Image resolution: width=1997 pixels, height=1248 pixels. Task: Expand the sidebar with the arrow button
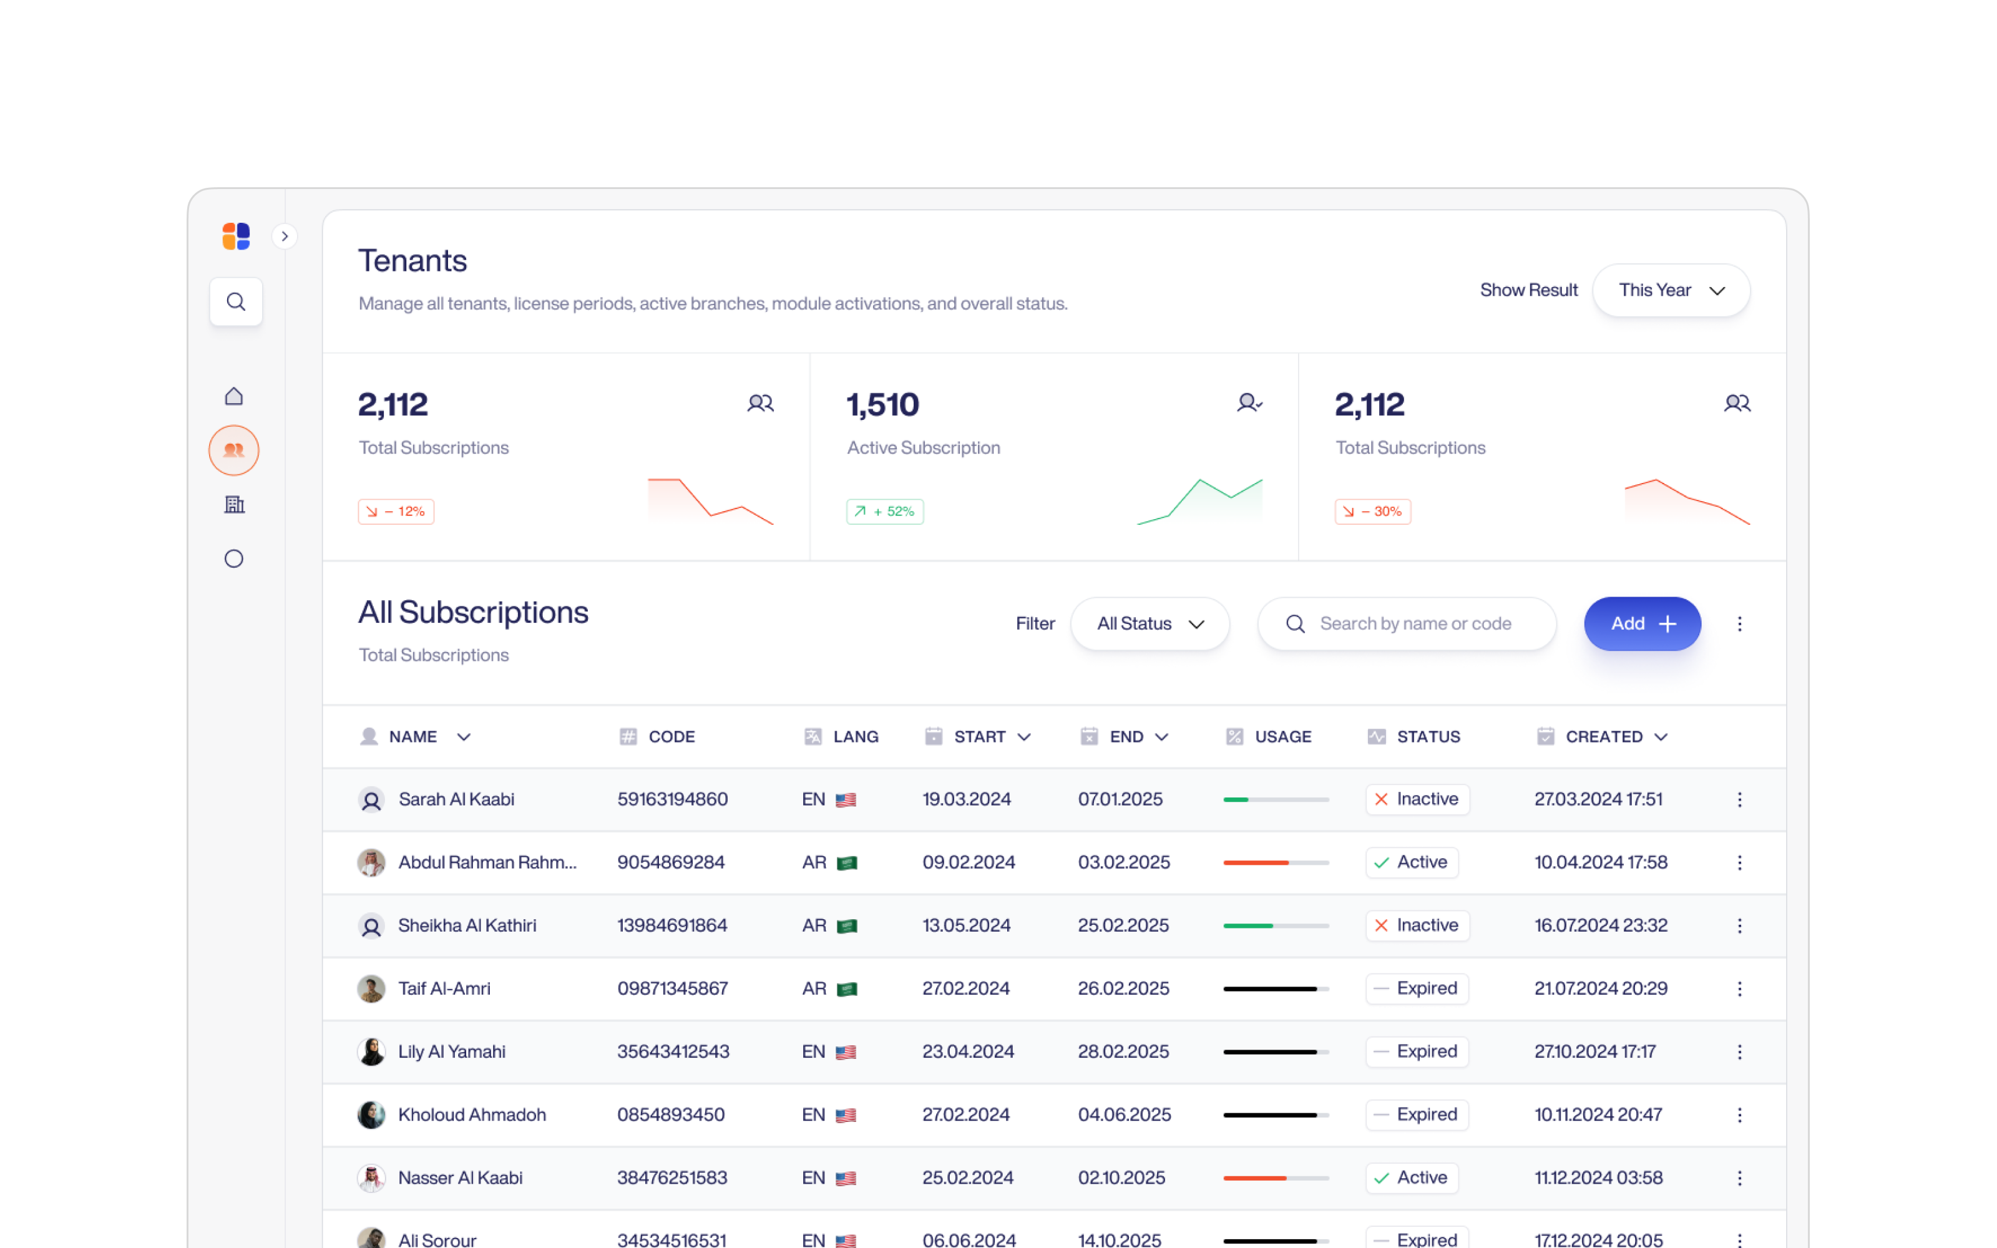(285, 236)
